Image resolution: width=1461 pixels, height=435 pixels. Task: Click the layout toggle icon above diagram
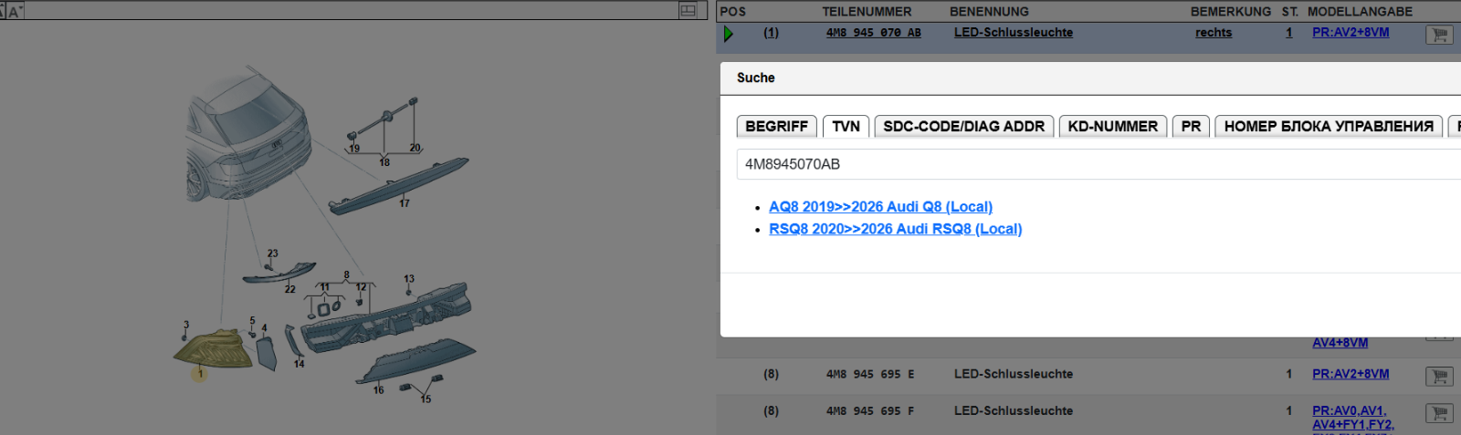tap(688, 11)
